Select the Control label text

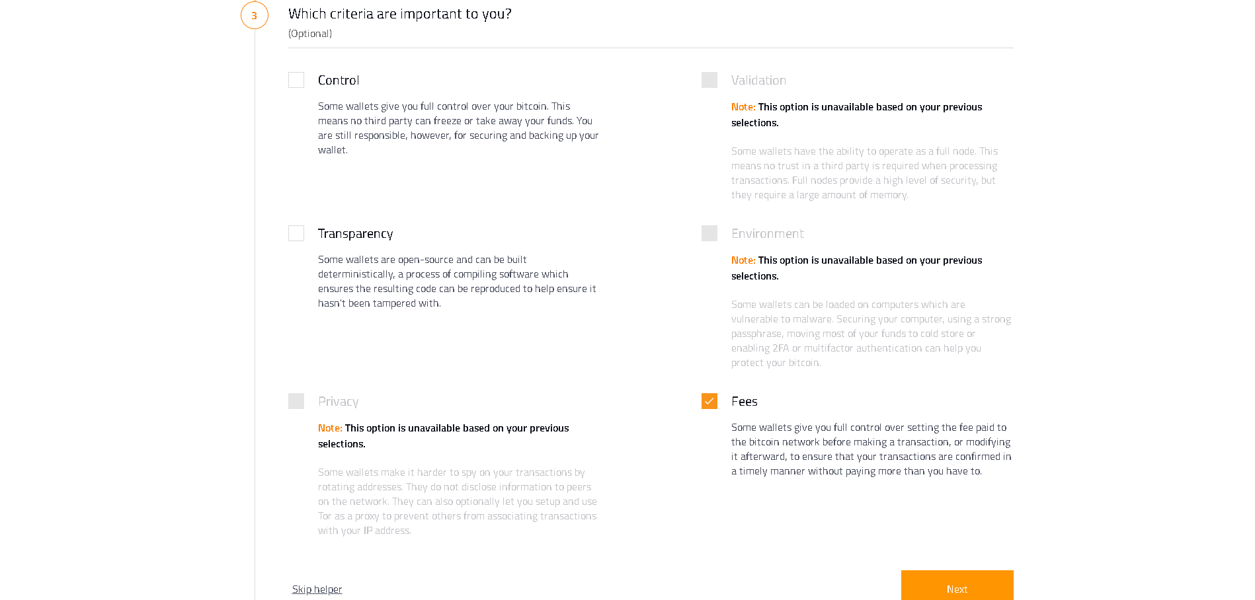coord(339,80)
